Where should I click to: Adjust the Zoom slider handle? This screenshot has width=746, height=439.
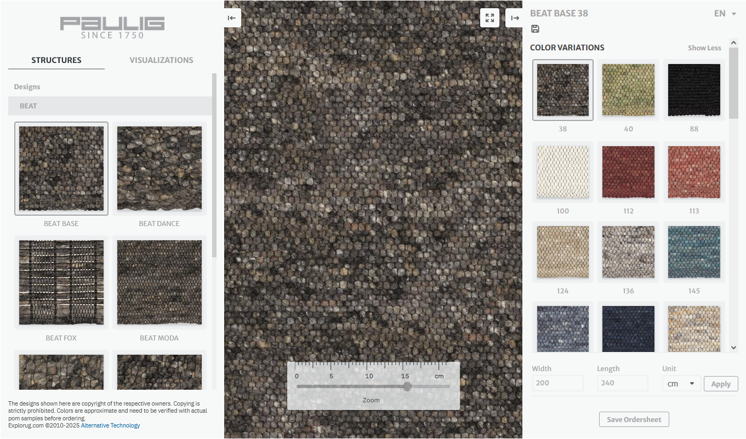click(x=407, y=386)
